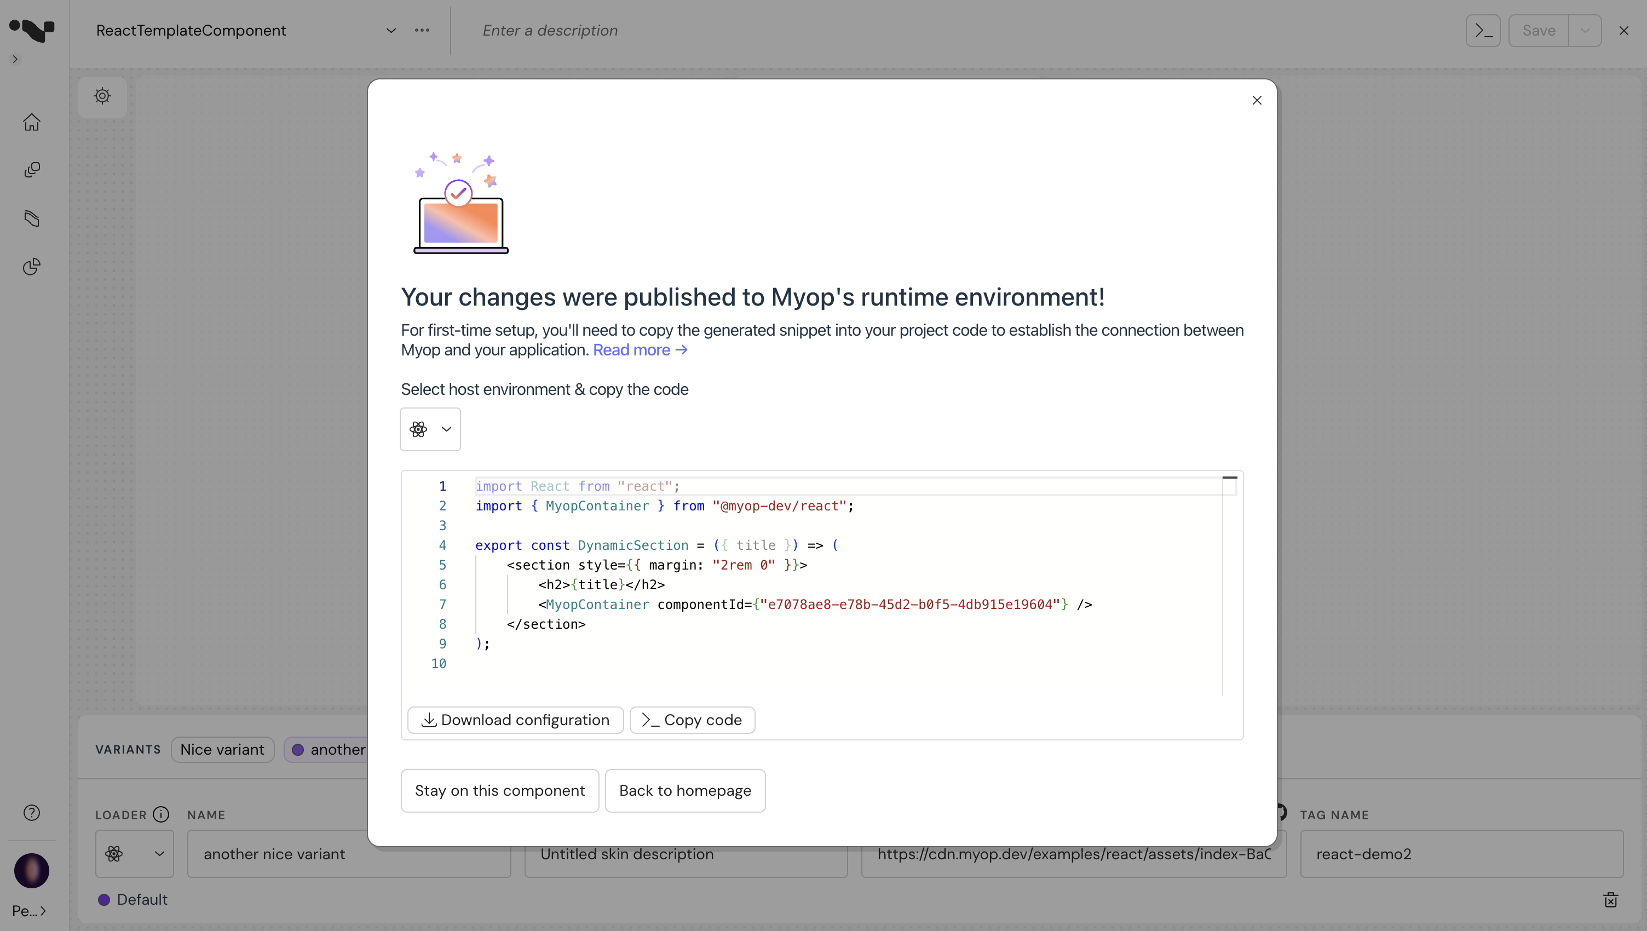Click the laptop success illustration

[x=460, y=202]
